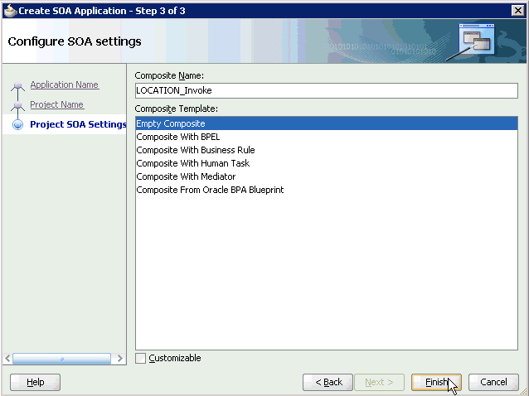Select Composite With BPEL template
529x396 pixels.
click(326, 137)
